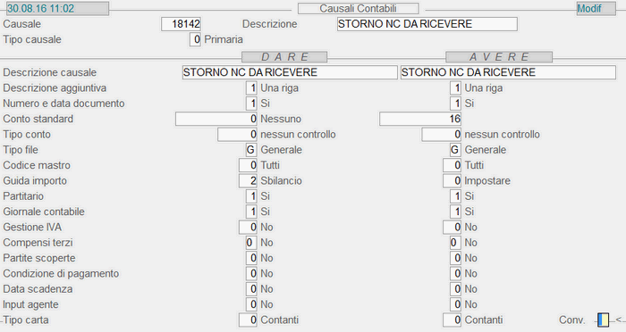Click the DARE Tipo carta Contanti field
The height and width of the screenshot is (332, 626).
[x=248, y=320]
